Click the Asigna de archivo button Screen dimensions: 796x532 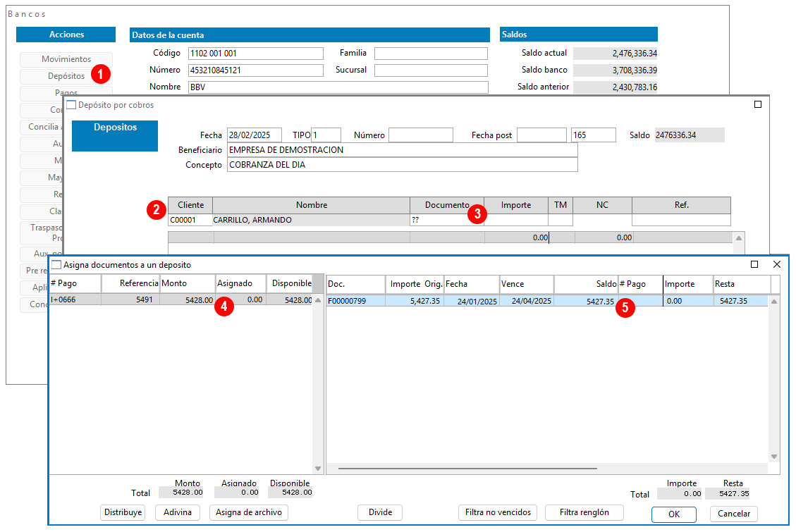(249, 512)
